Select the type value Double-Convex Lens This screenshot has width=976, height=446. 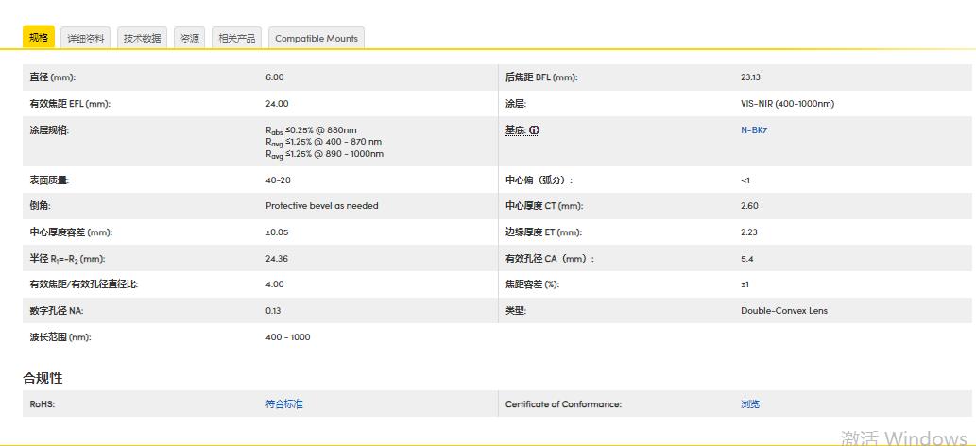click(x=784, y=310)
